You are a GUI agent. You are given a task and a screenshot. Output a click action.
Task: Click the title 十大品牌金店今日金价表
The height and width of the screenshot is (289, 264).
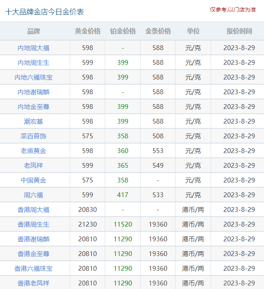pyautogui.click(x=45, y=12)
